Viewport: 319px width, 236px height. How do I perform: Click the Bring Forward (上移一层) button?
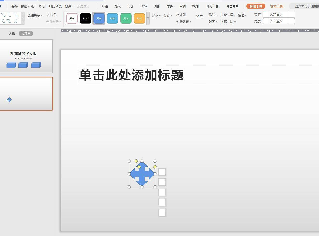tap(227, 15)
